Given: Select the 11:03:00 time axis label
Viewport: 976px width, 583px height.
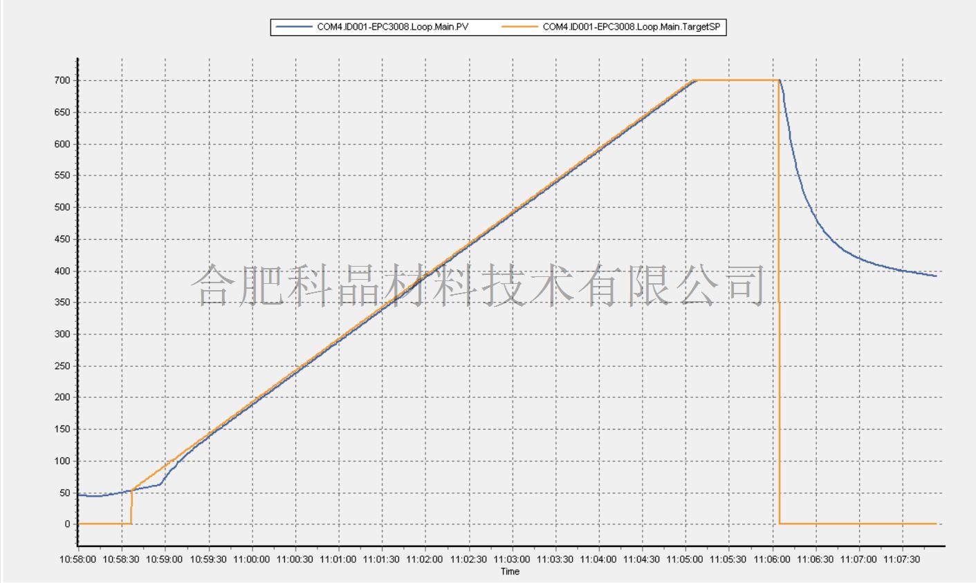Looking at the screenshot, I should (x=512, y=560).
